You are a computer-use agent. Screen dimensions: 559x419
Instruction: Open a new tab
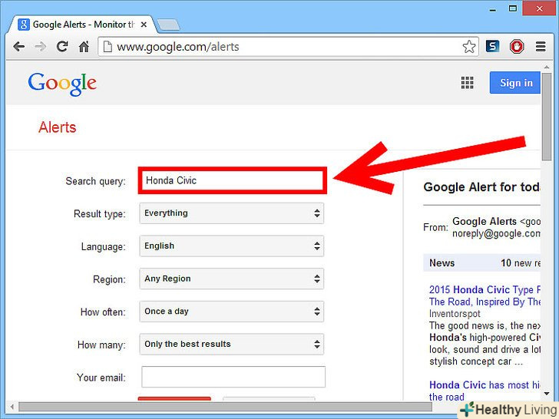pyautogui.click(x=168, y=25)
